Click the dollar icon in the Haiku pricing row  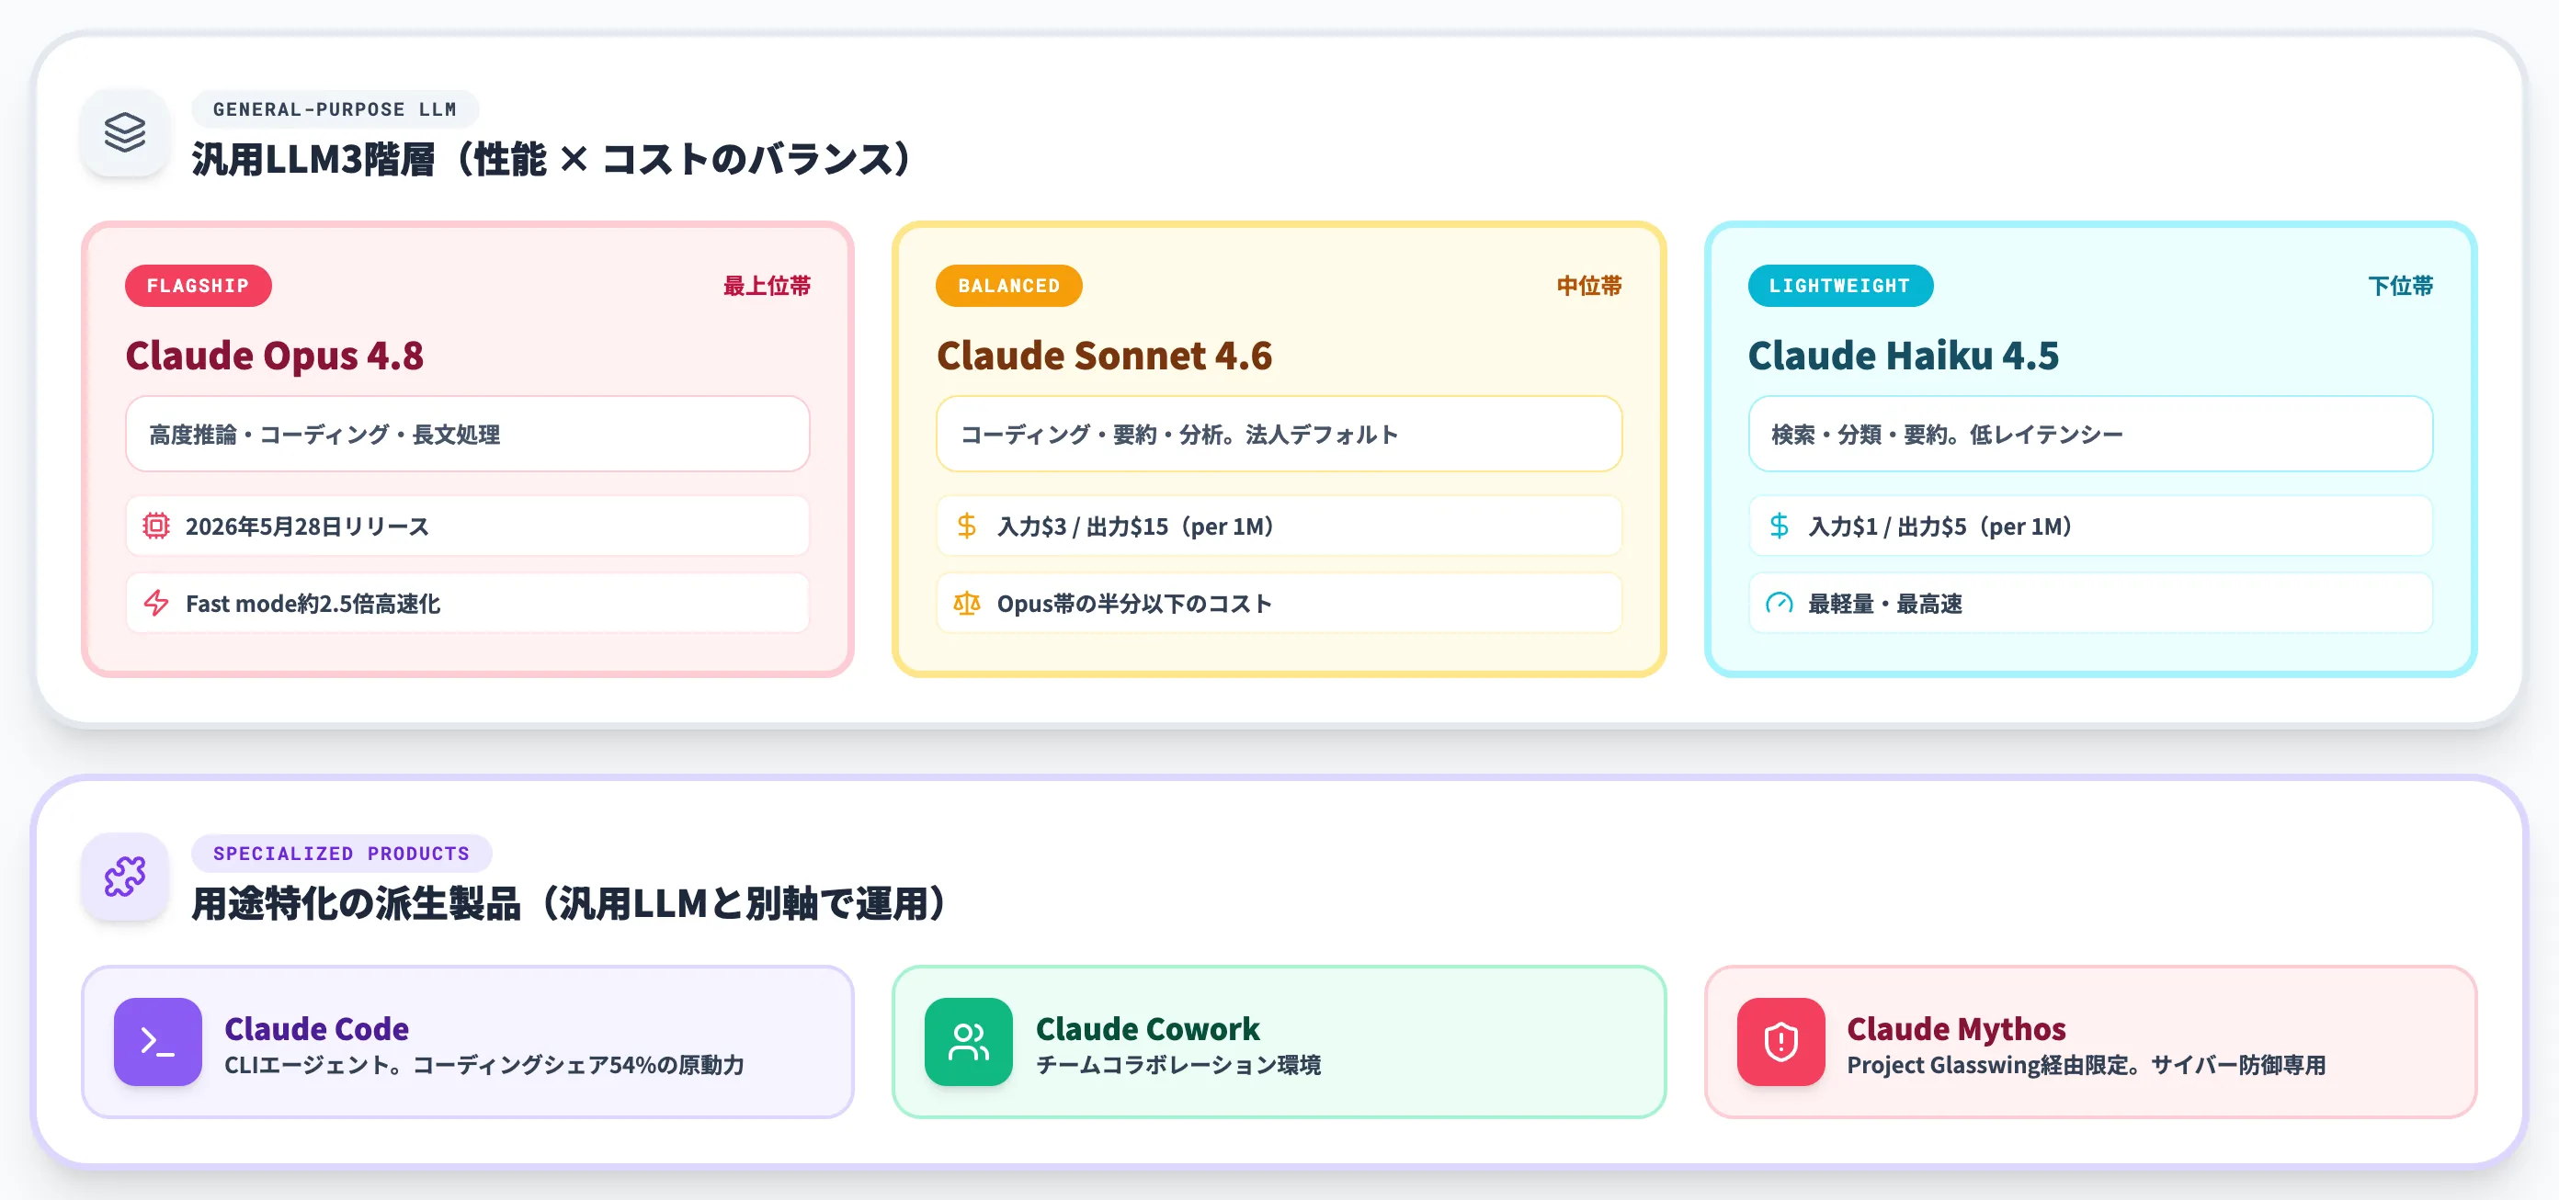pos(1780,526)
